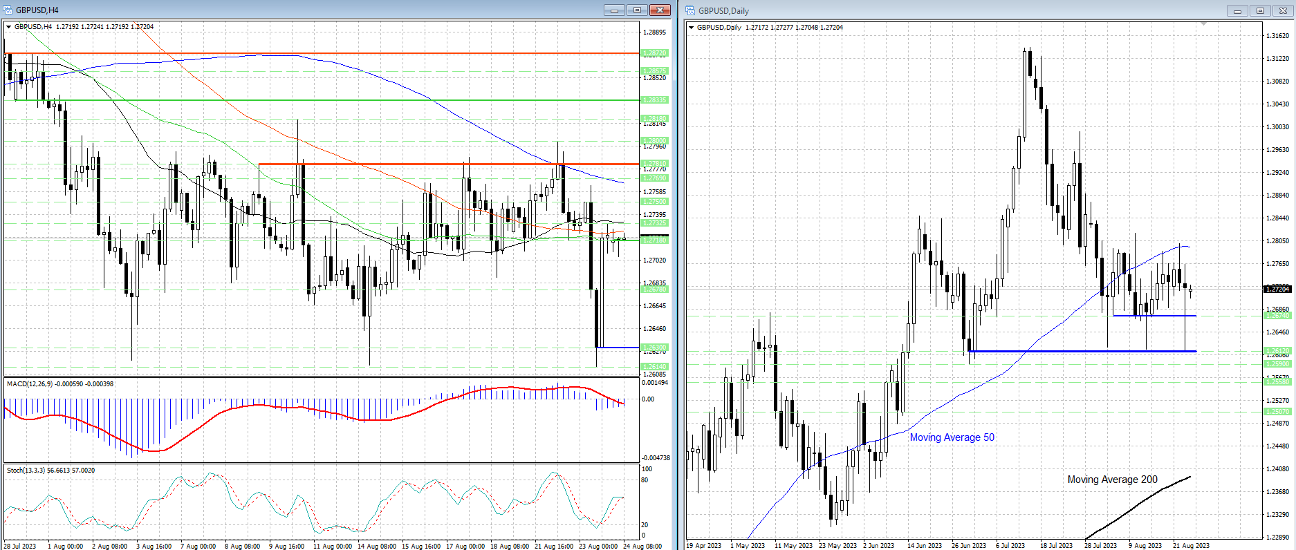The width and height of the screenshot is (1296, 550).
Task: Expand the GBPUSD,Daily one-click trading arrow
Action: click(692, 28)
